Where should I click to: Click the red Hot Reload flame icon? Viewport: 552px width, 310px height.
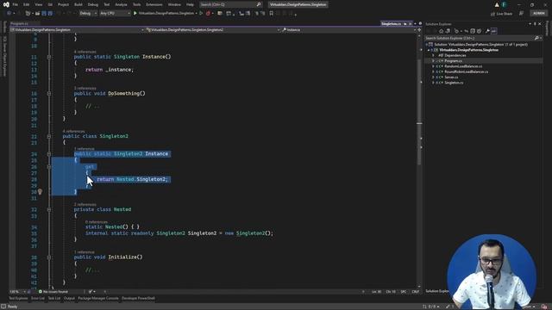pyautogui.click(x=208, y=14)
